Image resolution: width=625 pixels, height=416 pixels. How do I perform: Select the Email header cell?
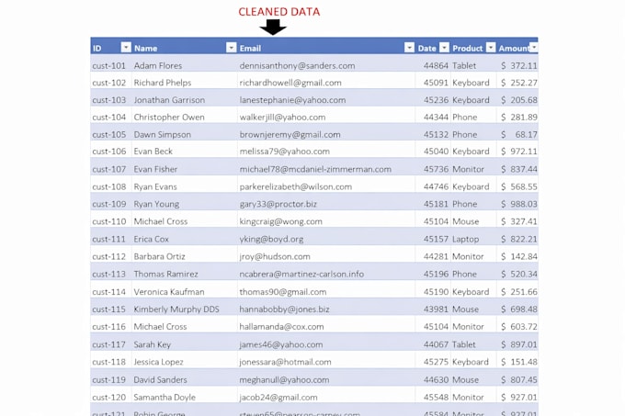tap(250, 48)
